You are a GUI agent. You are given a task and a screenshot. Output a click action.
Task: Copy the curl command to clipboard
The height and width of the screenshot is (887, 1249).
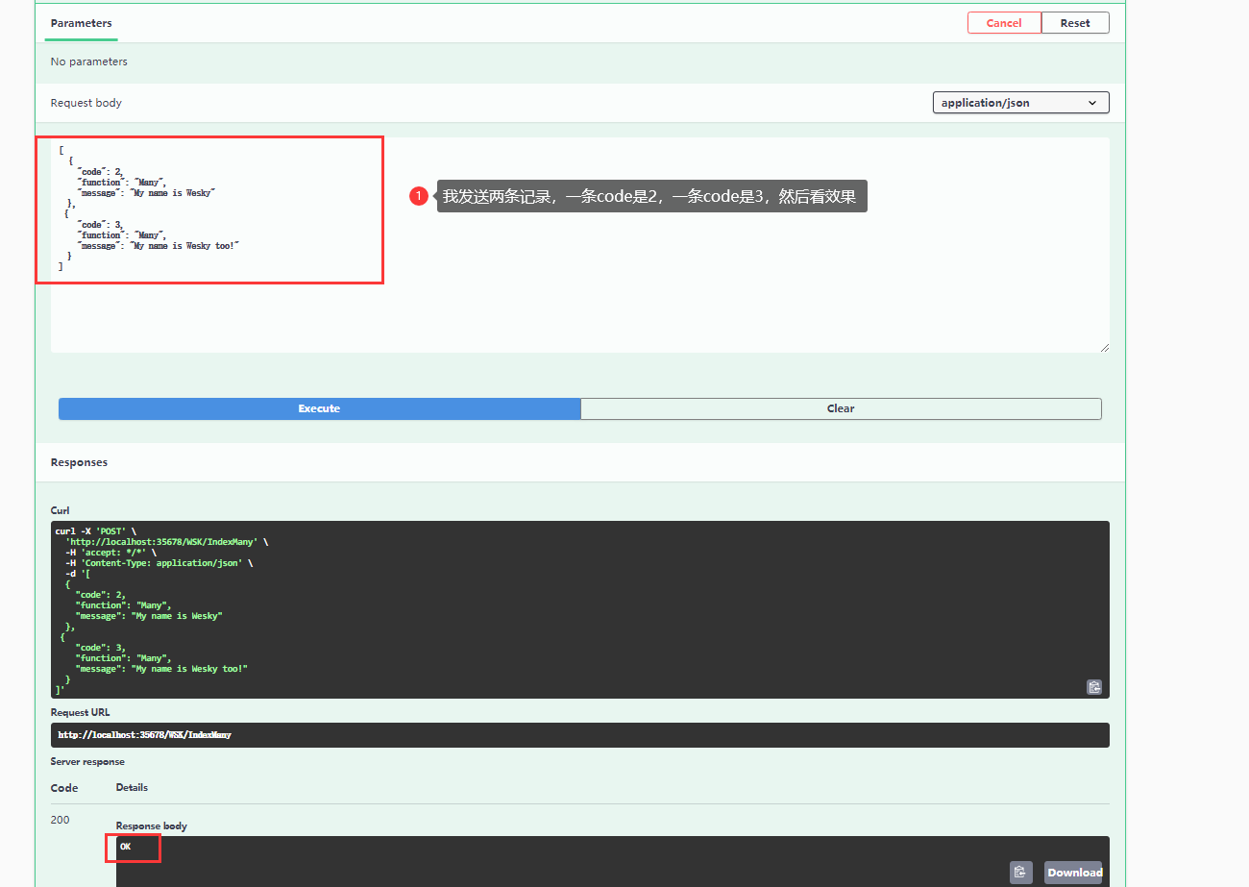(x=1093, y=687)
